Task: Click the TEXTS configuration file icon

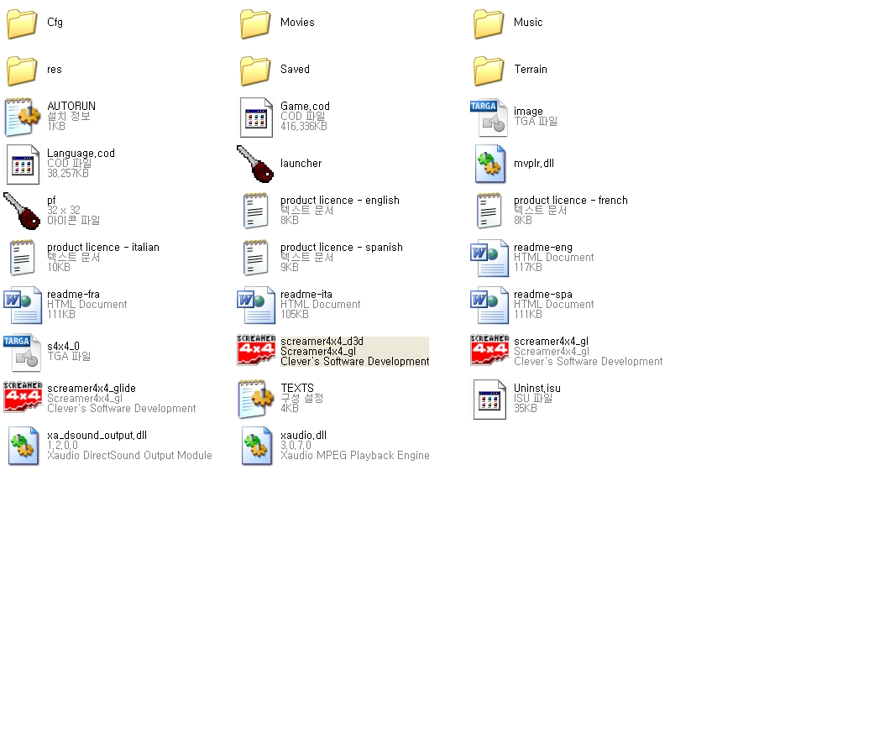Action: tap(256, 399)
